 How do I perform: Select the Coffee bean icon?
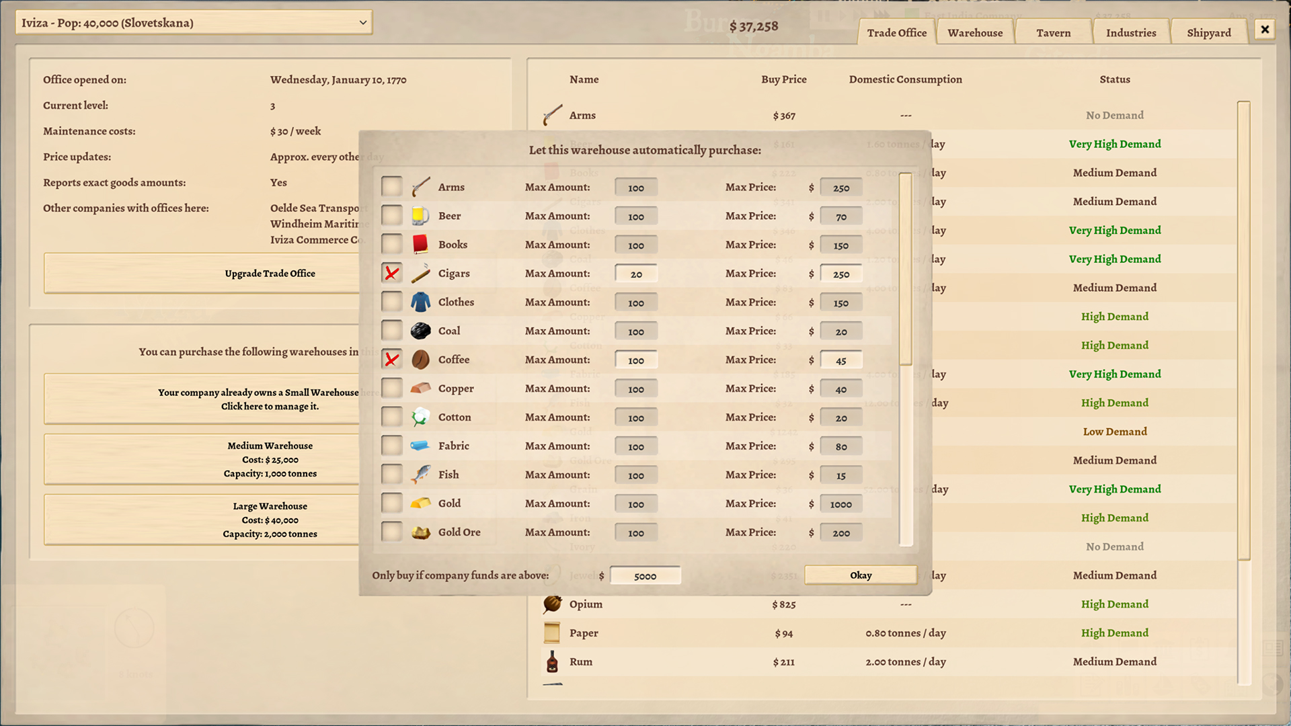tap(420, 359)
